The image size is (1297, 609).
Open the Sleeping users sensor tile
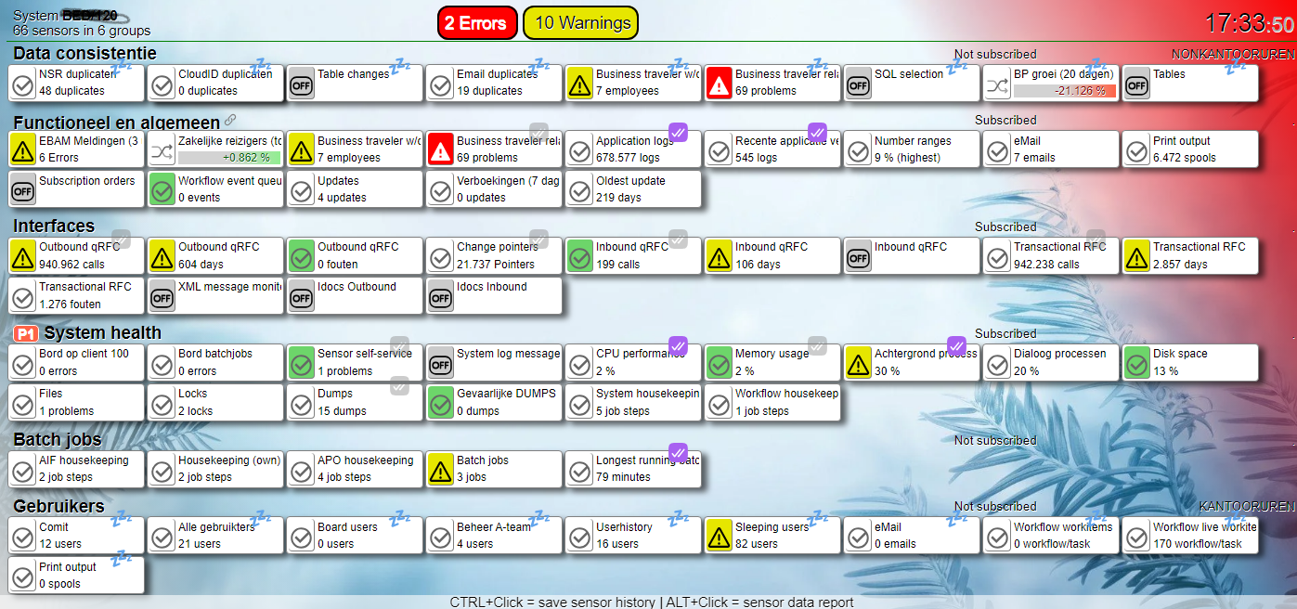click(x=772, y=535)
